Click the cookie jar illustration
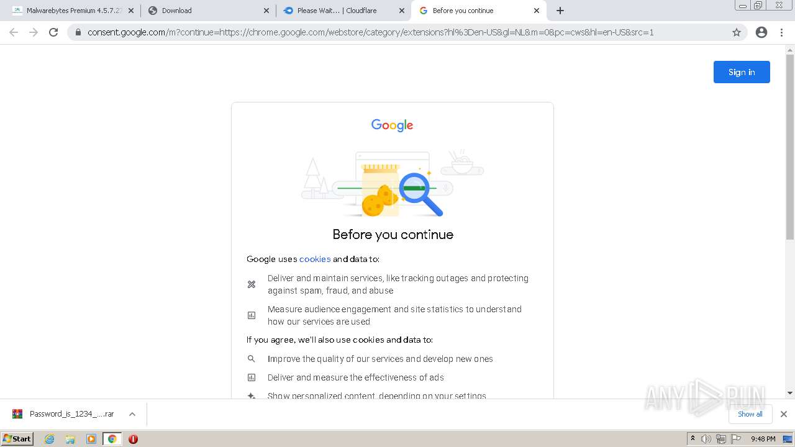The image size is (795, 447). 379,189
